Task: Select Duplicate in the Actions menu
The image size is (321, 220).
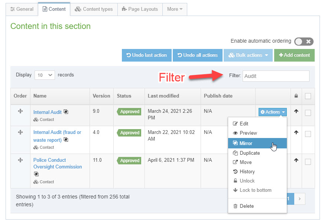Action: pos(257,153)
